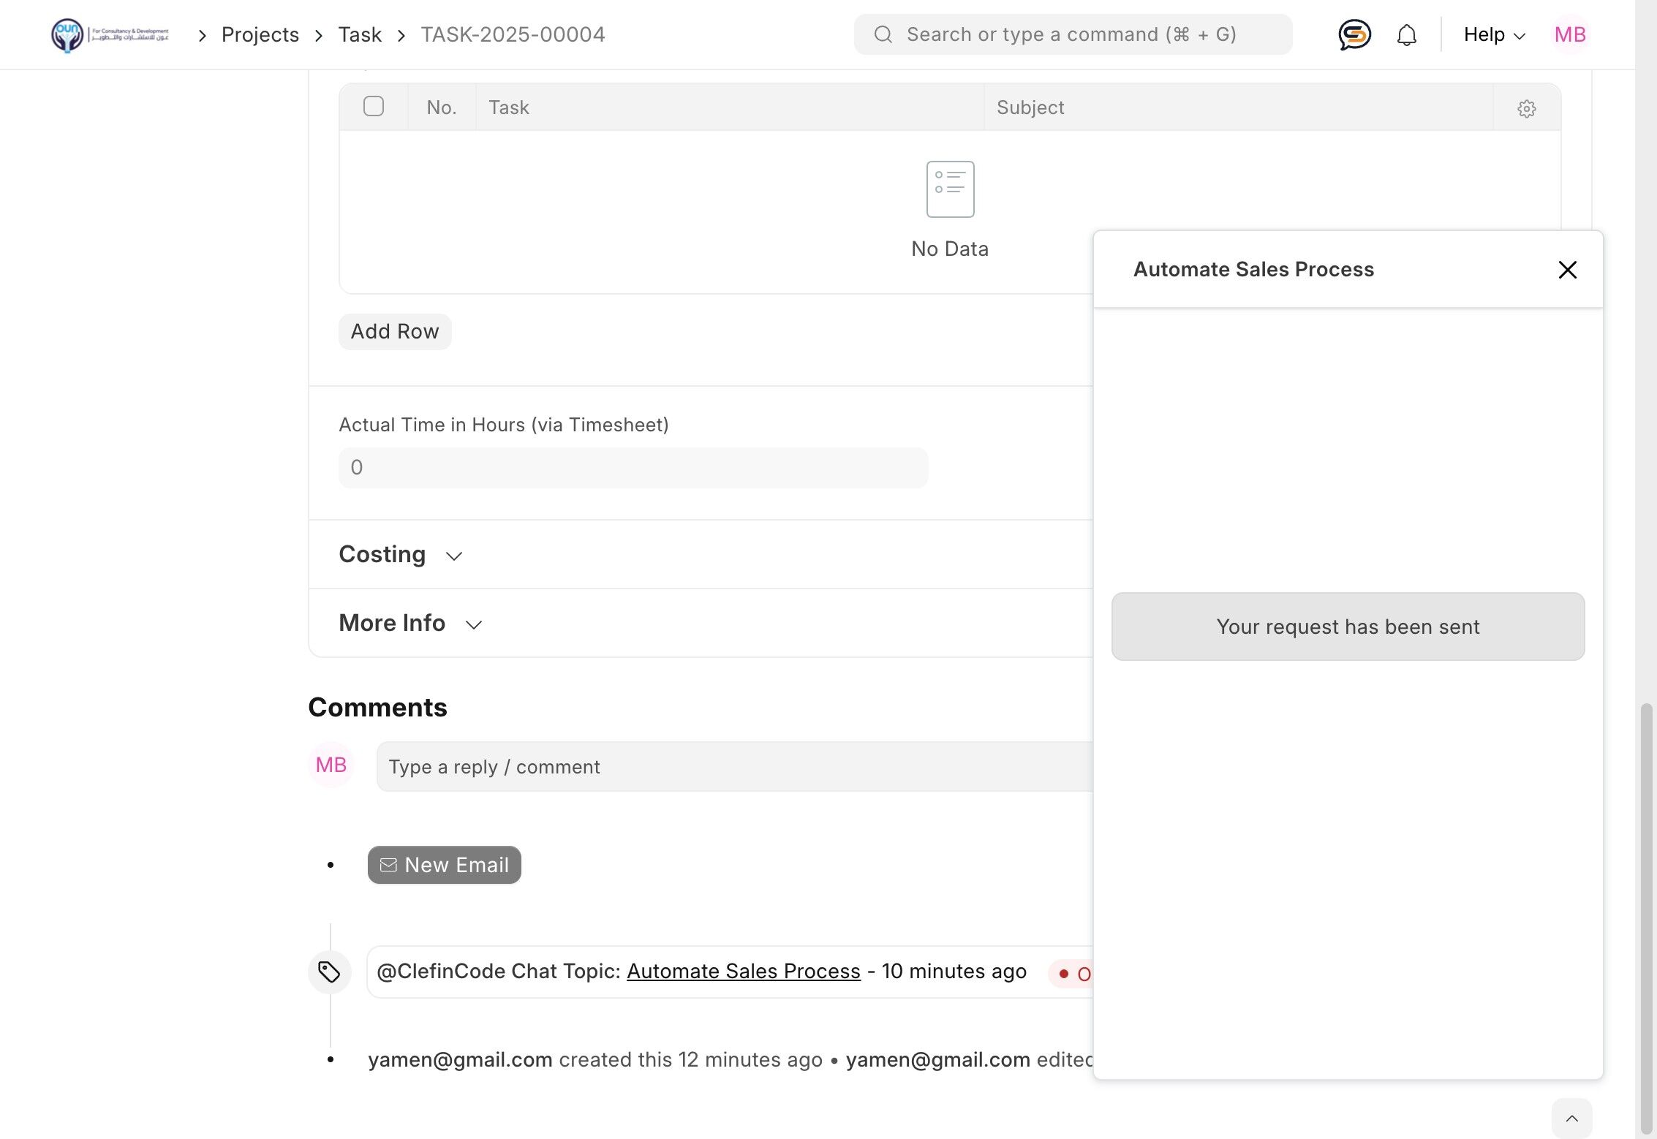The width and height of the screenshot is (1657, 1139).
Task: Click the New Email button
Action: pos(444,865)
